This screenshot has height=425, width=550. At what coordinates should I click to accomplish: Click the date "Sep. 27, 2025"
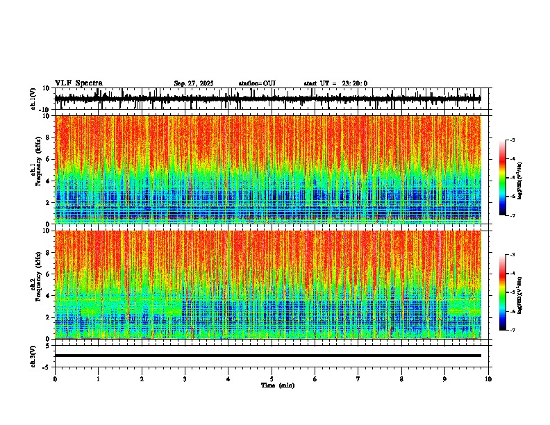194,83
